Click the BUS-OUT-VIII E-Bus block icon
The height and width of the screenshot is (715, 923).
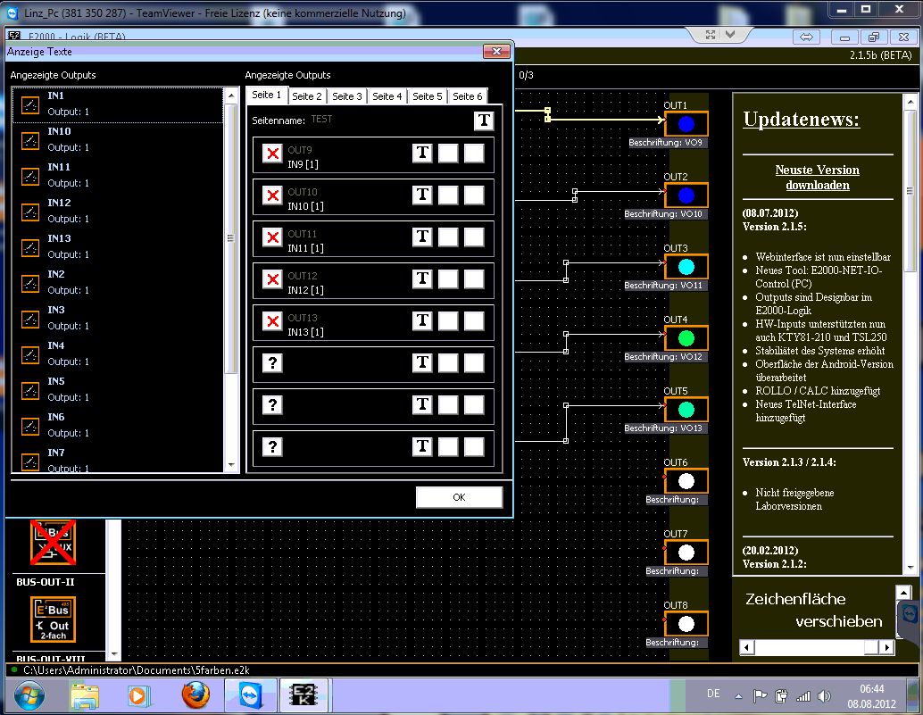(x=53, y=619)
